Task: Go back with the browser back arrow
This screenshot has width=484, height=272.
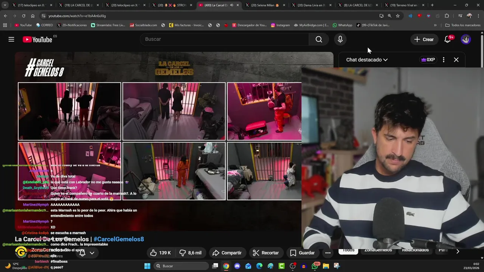Action: click(x=5, y=16)
